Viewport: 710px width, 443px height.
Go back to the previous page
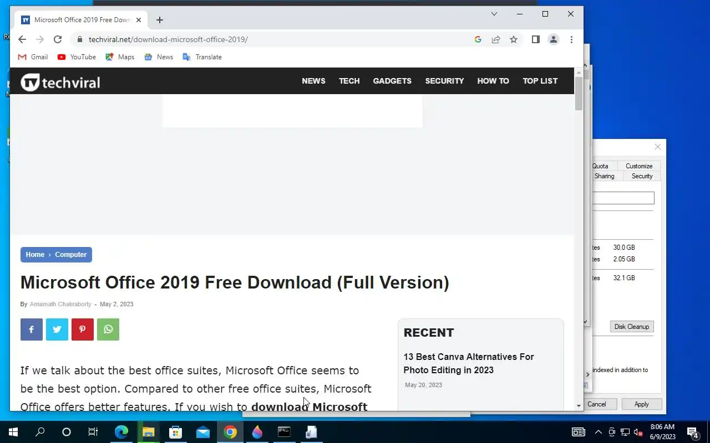pos(22,39)
